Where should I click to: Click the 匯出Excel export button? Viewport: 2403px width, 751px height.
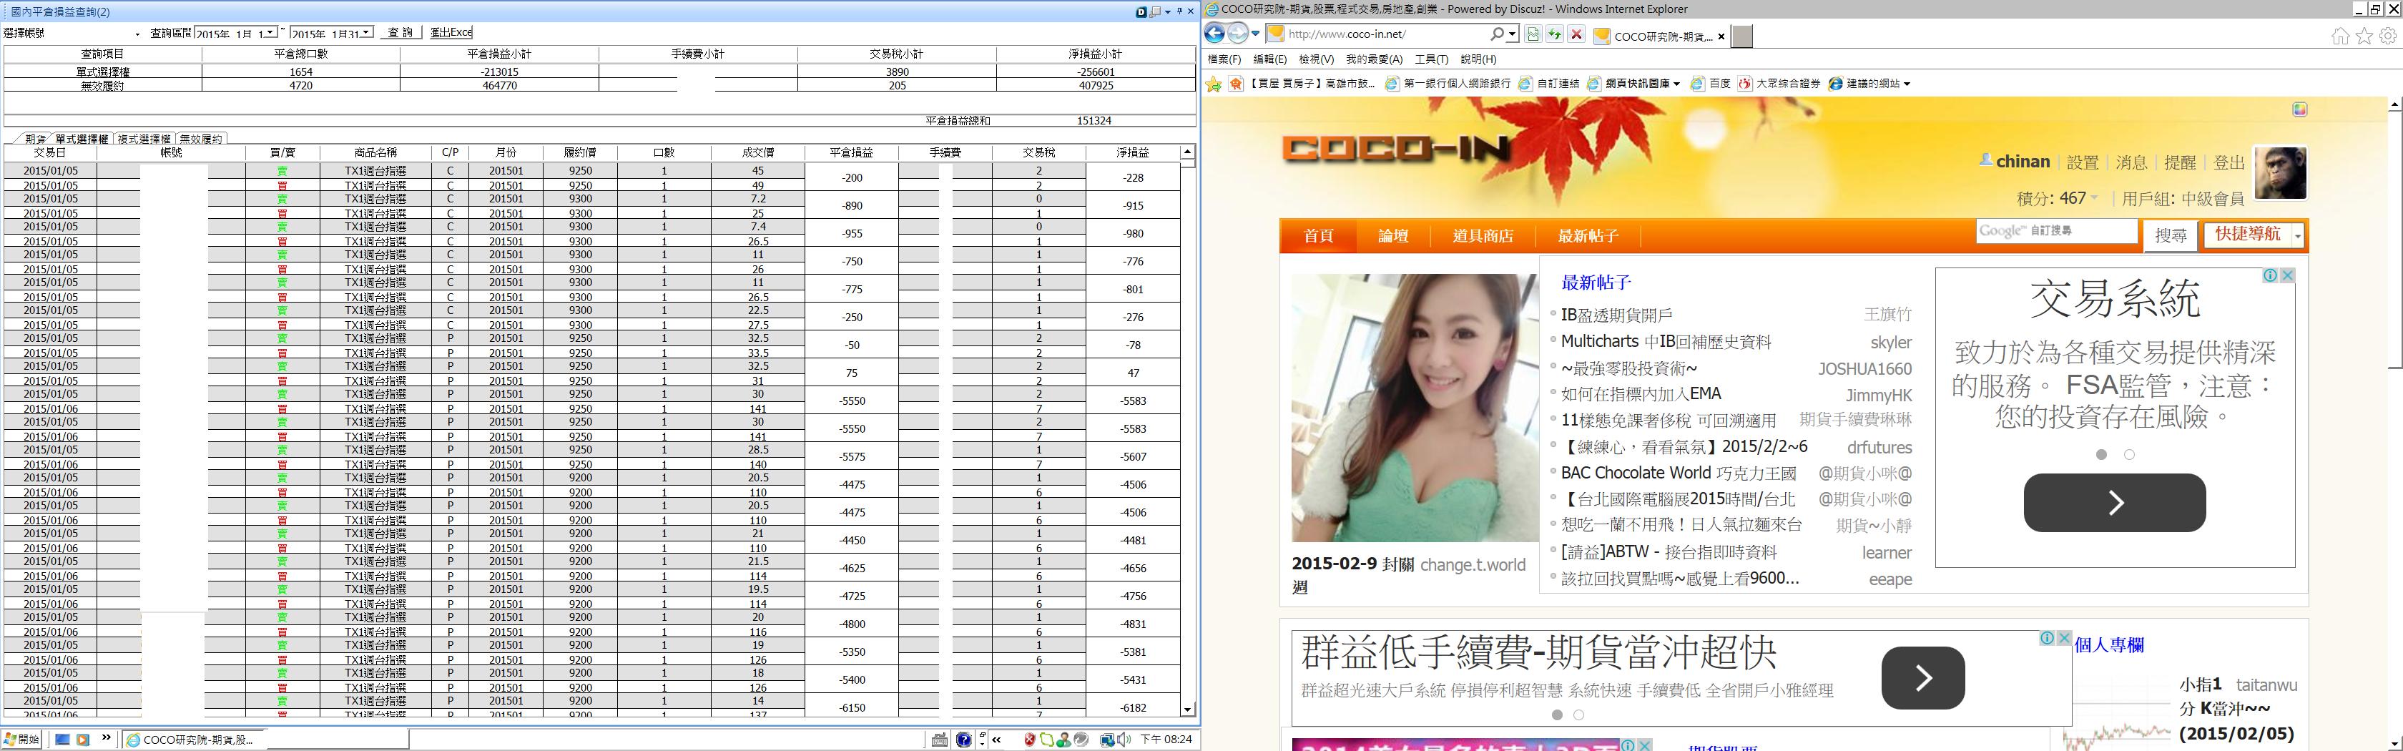point(451,33)
